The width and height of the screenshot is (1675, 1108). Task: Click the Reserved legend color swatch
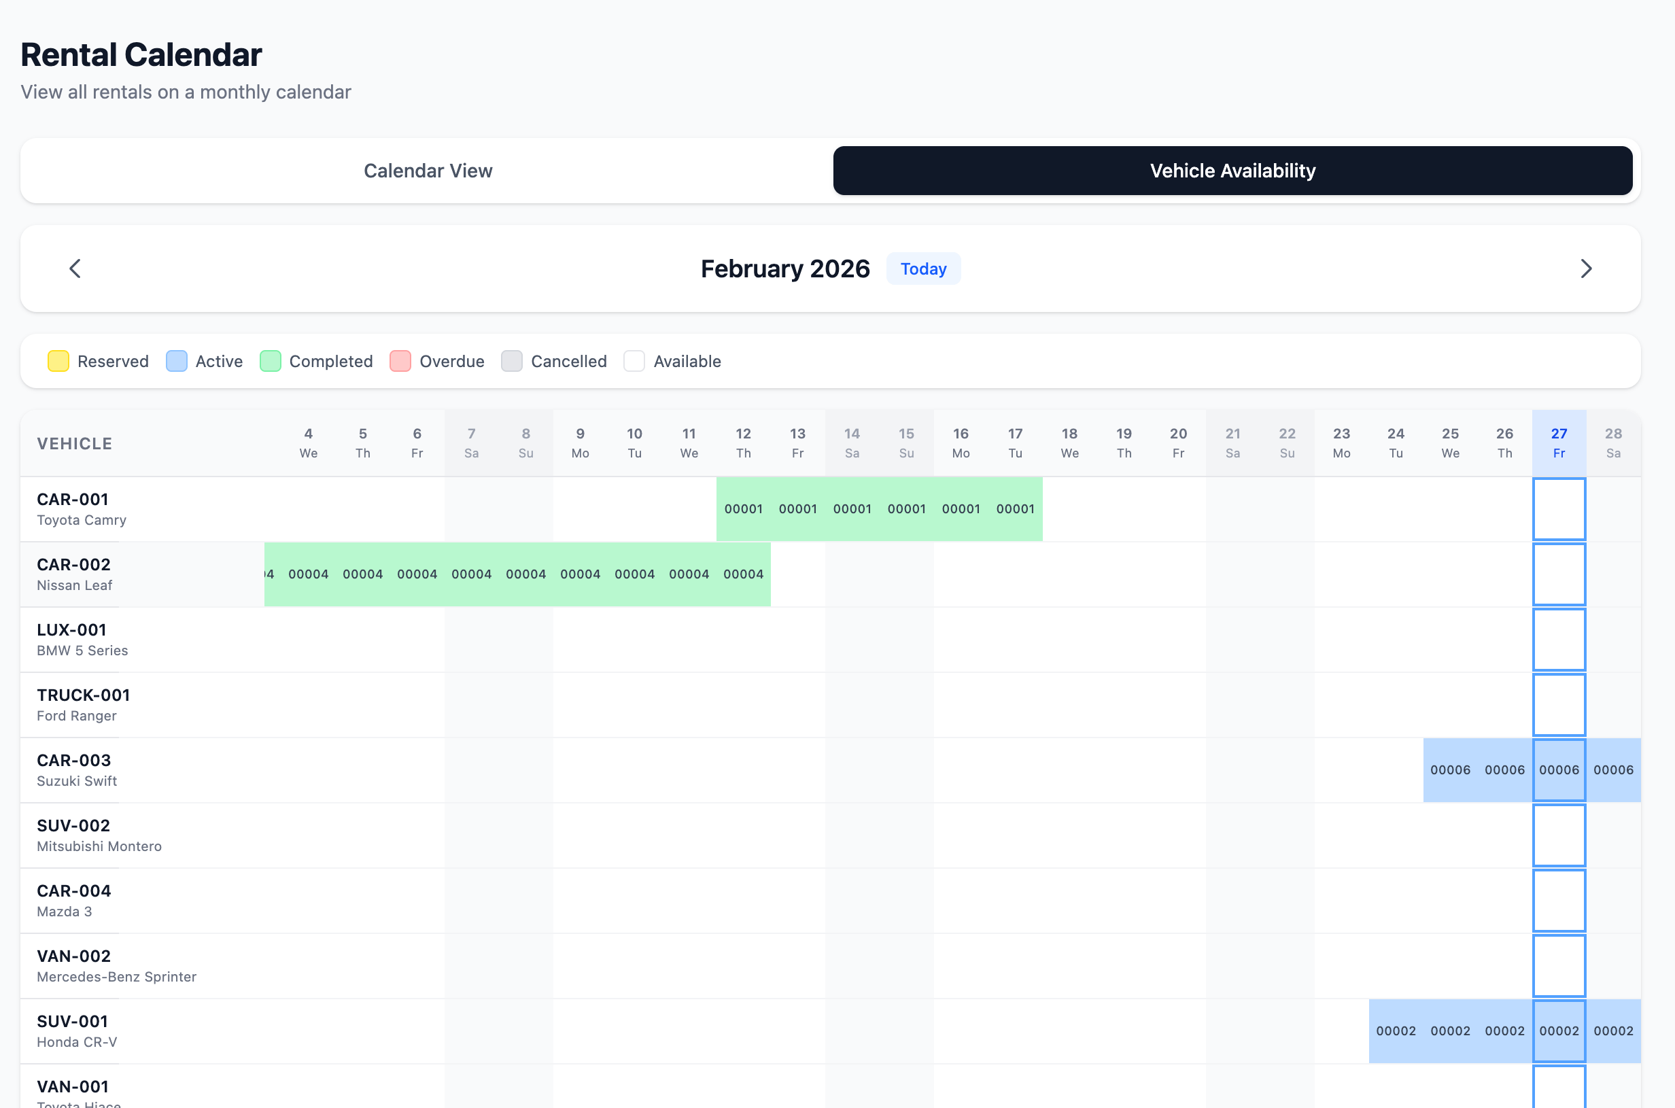click(x=58, y=361)
